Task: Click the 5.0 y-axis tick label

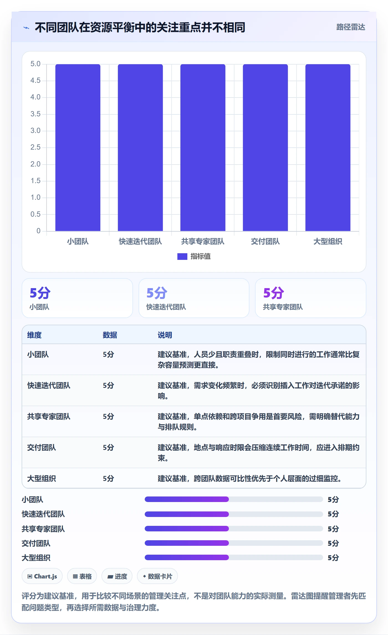Action: (x=35, y=64)
